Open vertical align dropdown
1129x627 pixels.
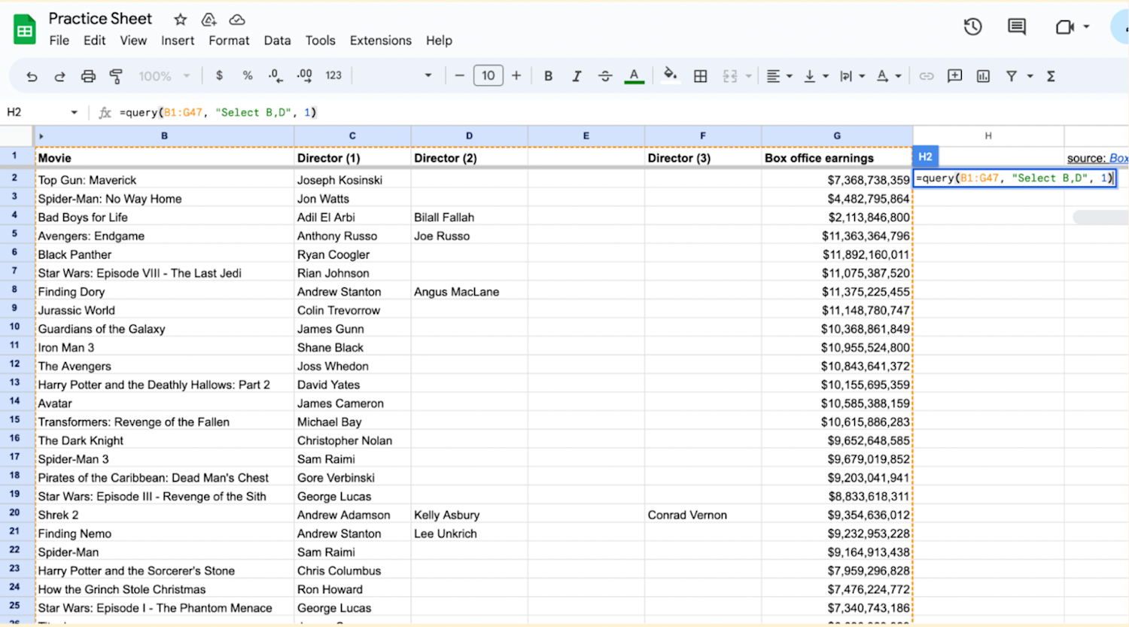pos(816,76)
